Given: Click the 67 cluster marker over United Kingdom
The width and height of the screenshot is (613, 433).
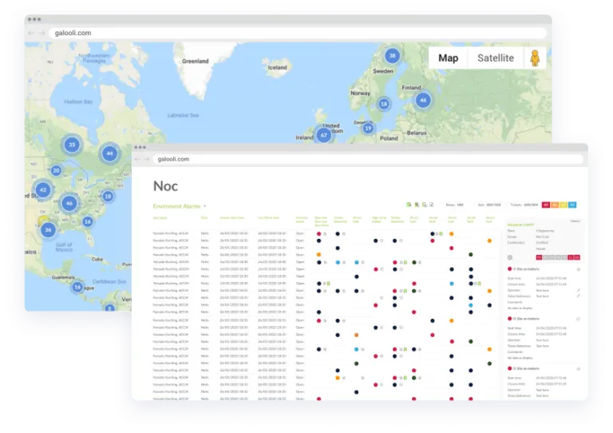Looking at the screenshot, I should click(324, 135).
